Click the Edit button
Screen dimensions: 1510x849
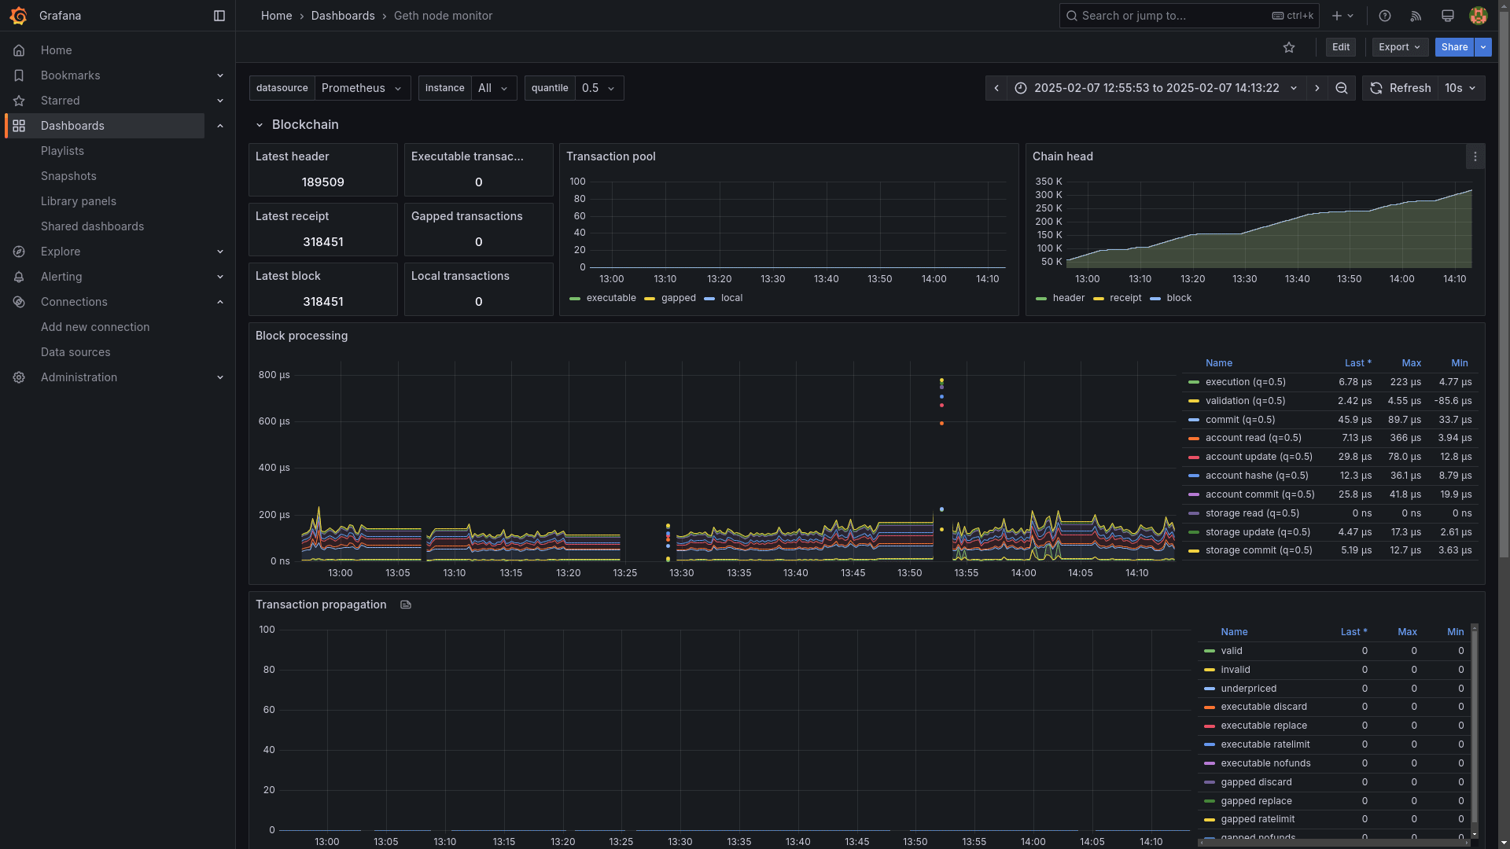pos(1340,47)
